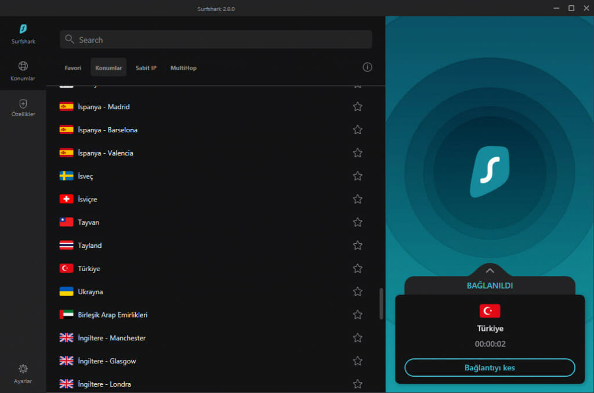Image resolution: width=594 pixels, height=393 pixels.
Task: Expand connection panel with chevron up
Action: point(490,271)
